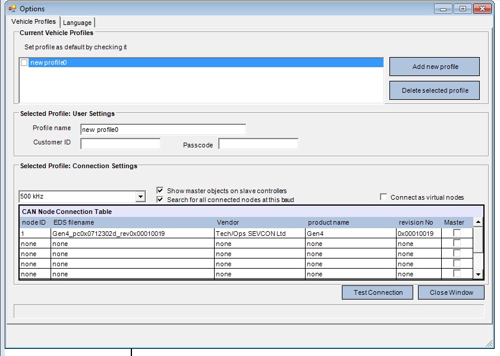Minimize the Options window
This screenshot has width=500, height=356.
[x=443, y=9]
